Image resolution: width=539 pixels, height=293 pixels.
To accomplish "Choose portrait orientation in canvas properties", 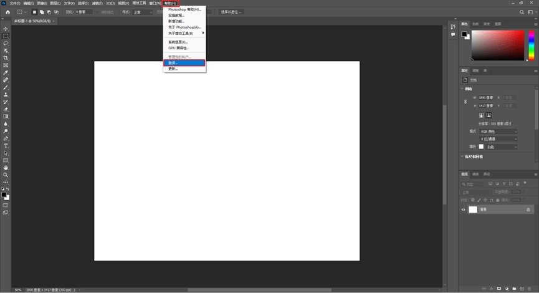I will pos(481,115).
